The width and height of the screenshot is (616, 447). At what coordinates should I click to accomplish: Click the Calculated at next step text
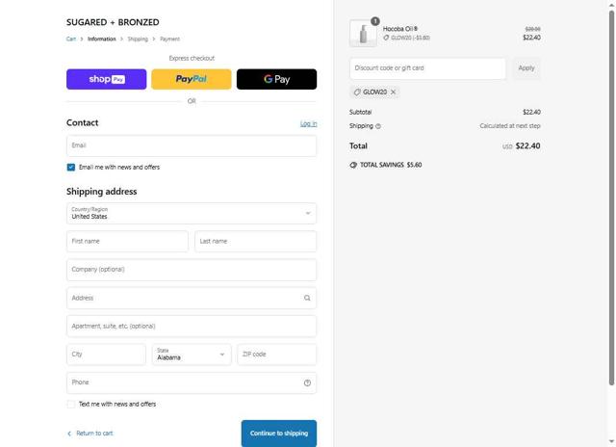pyautogui.click(x=510, y=126)
